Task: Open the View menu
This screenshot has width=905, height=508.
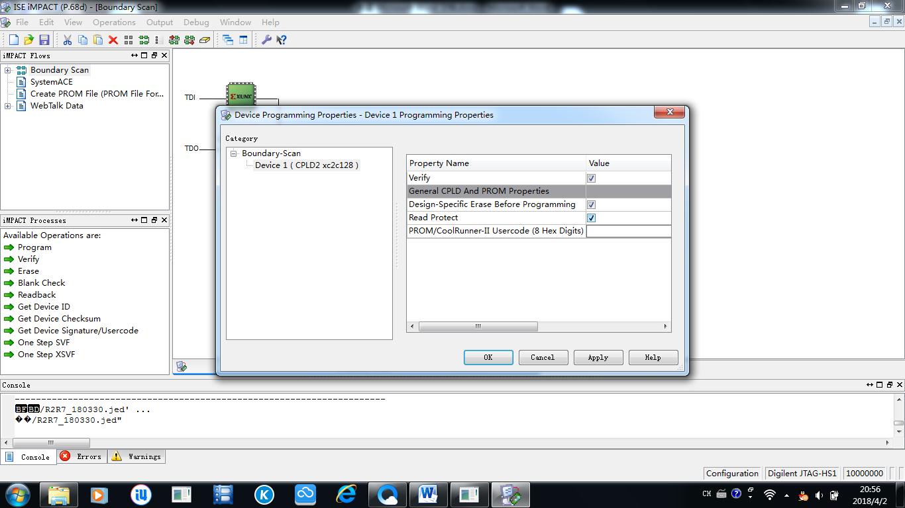Action: point(73,22)
